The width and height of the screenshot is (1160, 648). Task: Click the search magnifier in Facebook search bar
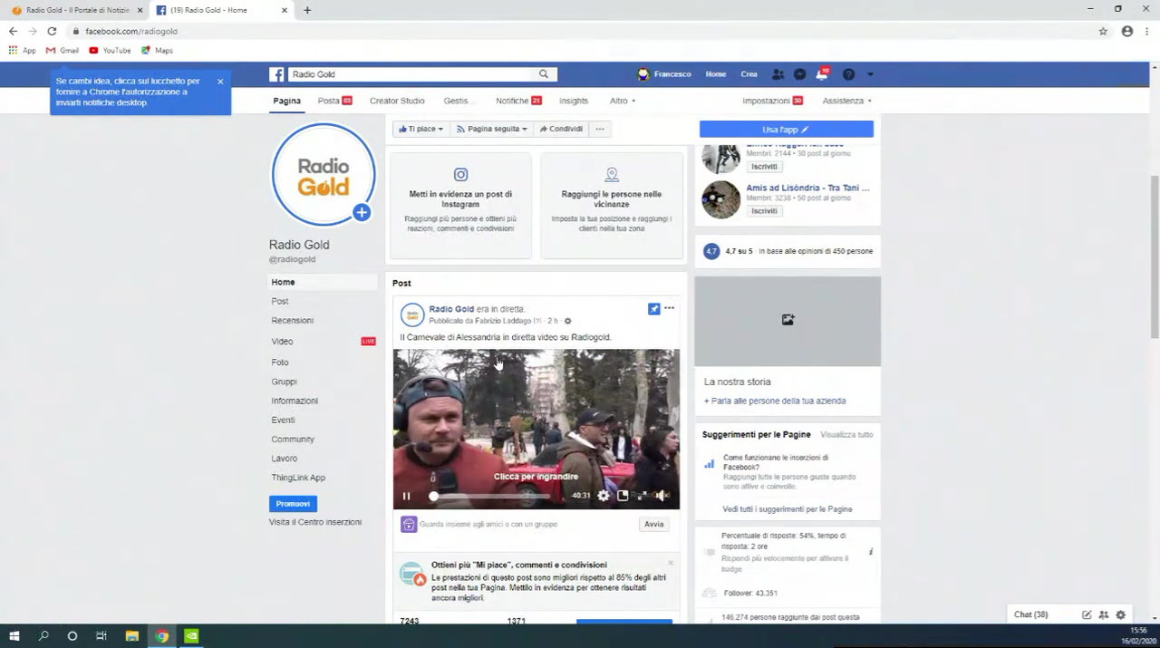tap(544, 74)
